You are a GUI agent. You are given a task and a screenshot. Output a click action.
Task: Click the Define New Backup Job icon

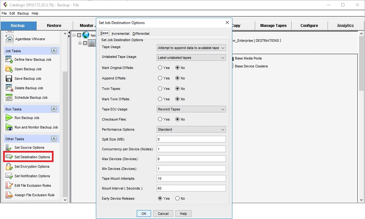coord(9,59)
